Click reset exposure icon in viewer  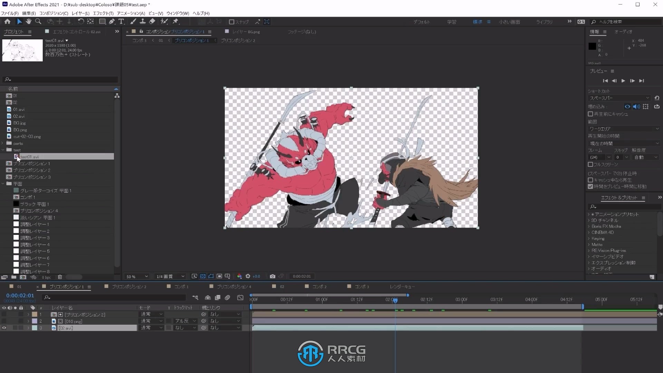click(248, 276)
